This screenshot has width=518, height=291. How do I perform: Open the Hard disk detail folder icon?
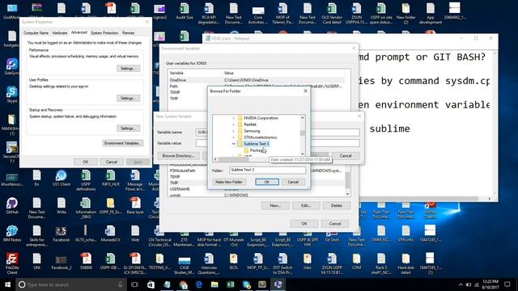click(405, 264)
